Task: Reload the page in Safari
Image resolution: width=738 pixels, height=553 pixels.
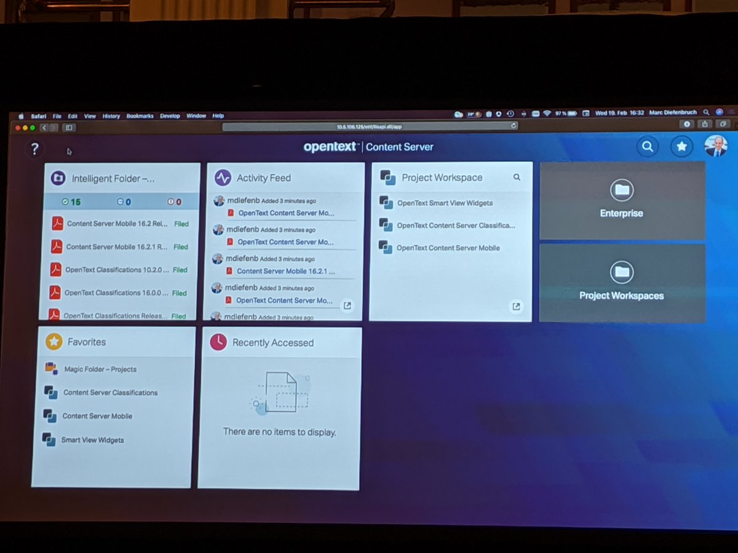Action: [x=514, y=126]
